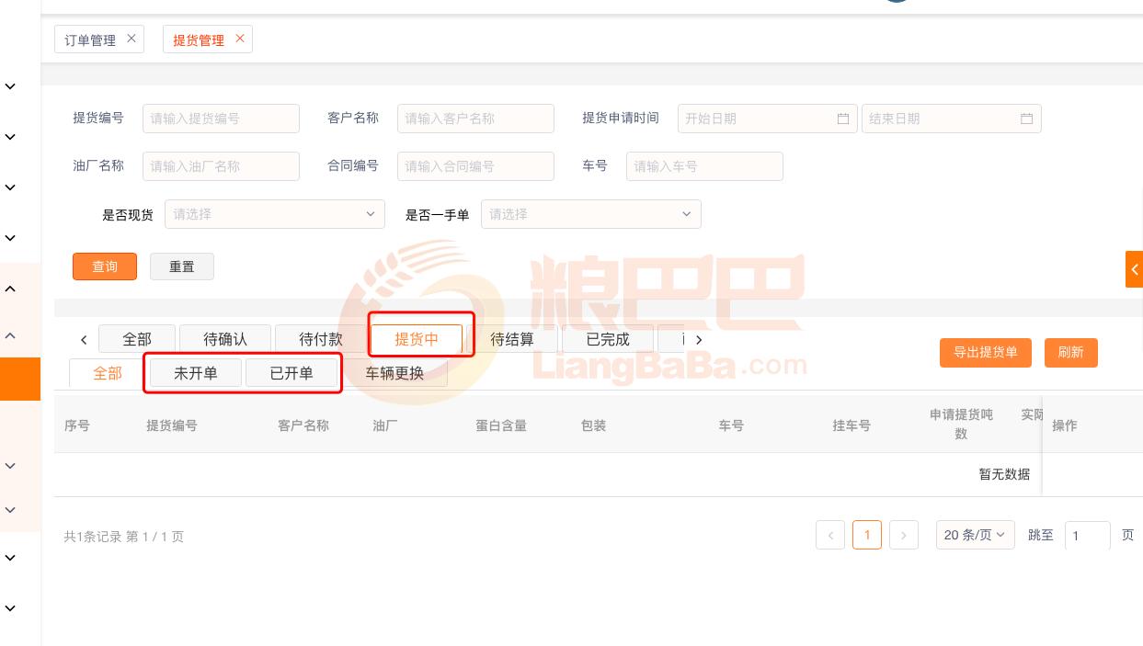Select the 车辆更换 sub-tab
The image size is (1143, 646).
click(394, 373)
